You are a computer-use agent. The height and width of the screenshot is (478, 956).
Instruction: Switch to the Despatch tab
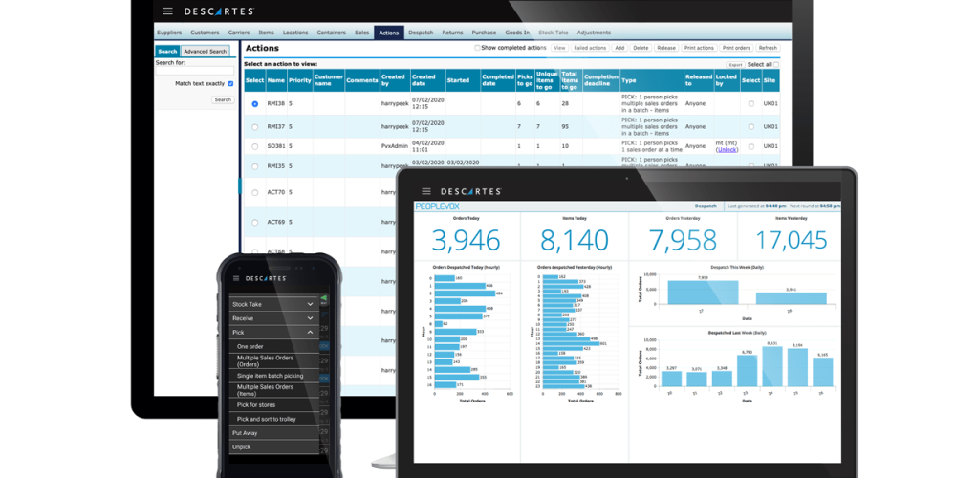pyautogui.click(x=421, y=33)
